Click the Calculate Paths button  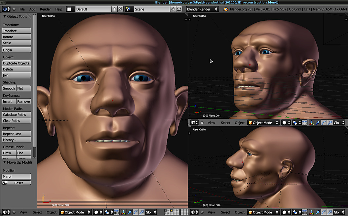[x=16, y=114]
